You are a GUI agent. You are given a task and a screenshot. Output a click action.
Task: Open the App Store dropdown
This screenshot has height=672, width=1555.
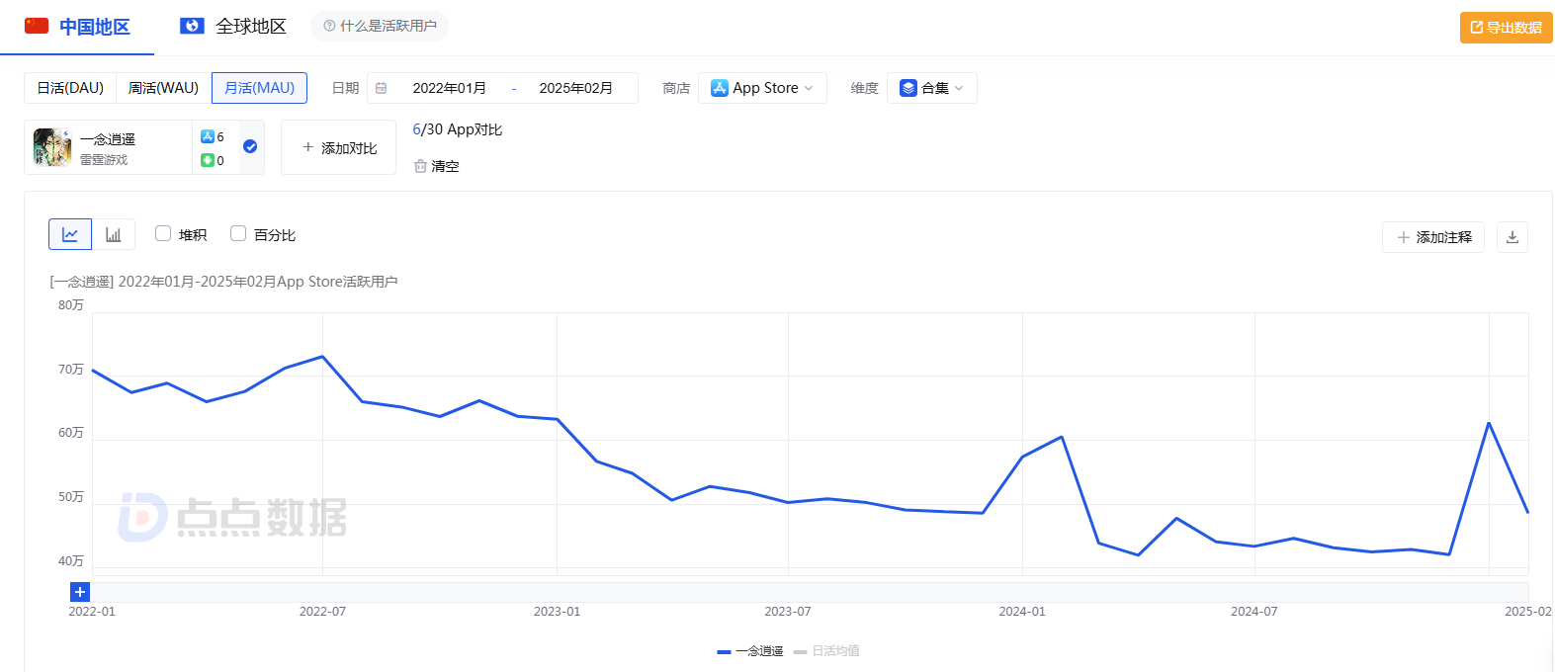click(x=762, y=88)
